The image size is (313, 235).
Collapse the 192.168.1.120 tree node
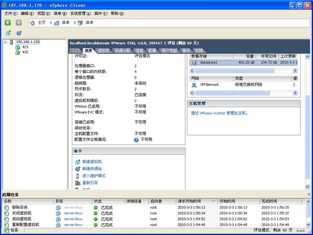pyautogui.click(x=6, y=42)
